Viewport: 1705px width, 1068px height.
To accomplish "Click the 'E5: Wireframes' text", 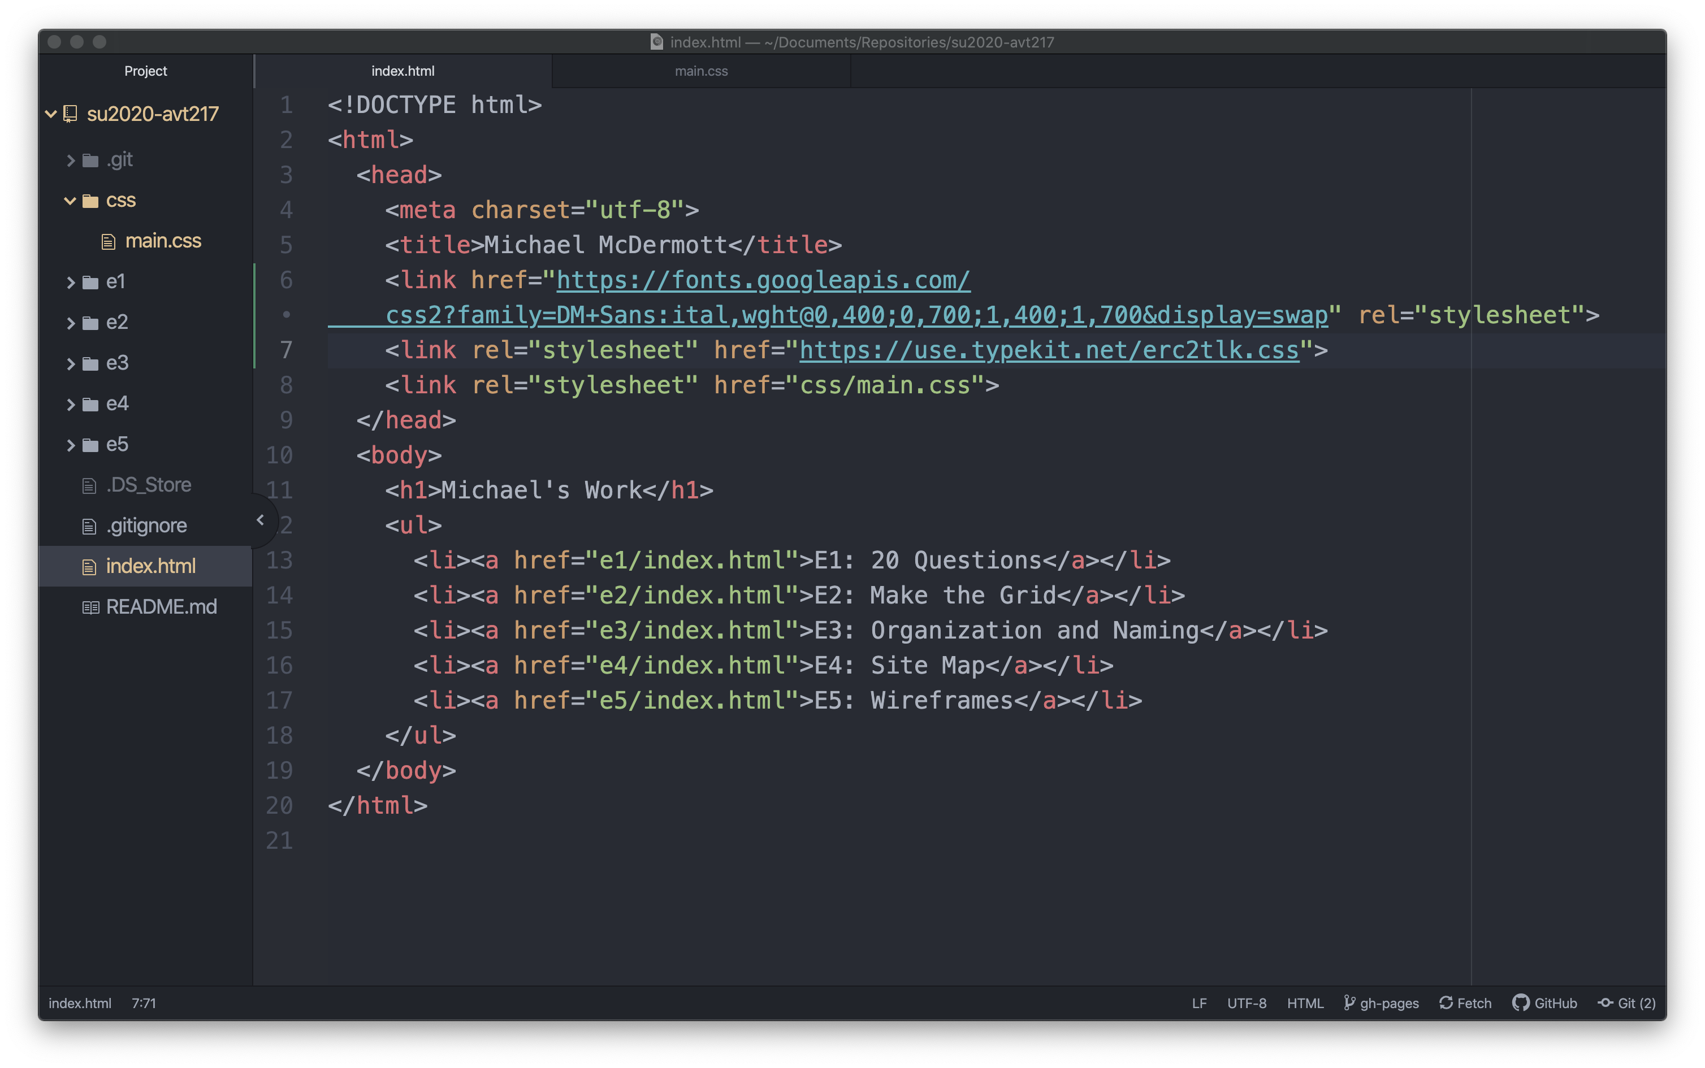I will click(914, 701).
